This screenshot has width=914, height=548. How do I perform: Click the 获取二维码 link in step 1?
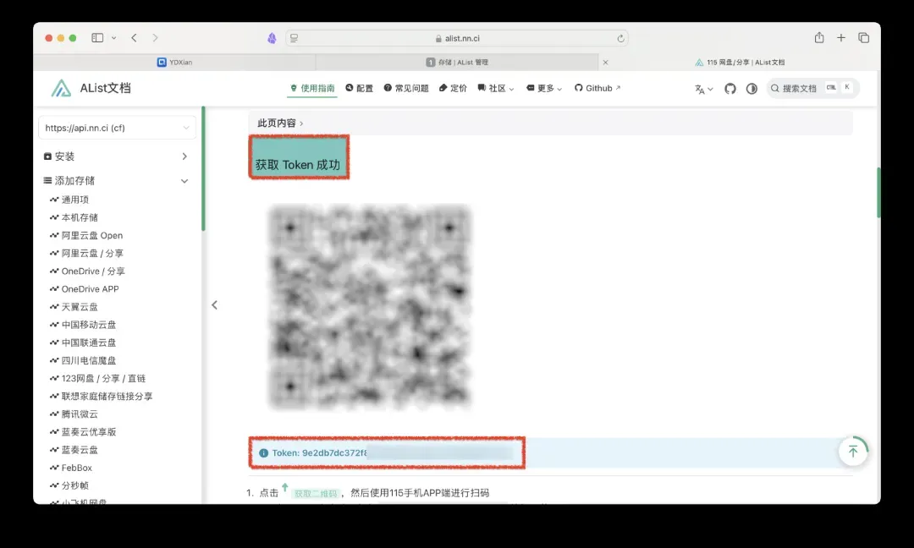pos(315,494)
